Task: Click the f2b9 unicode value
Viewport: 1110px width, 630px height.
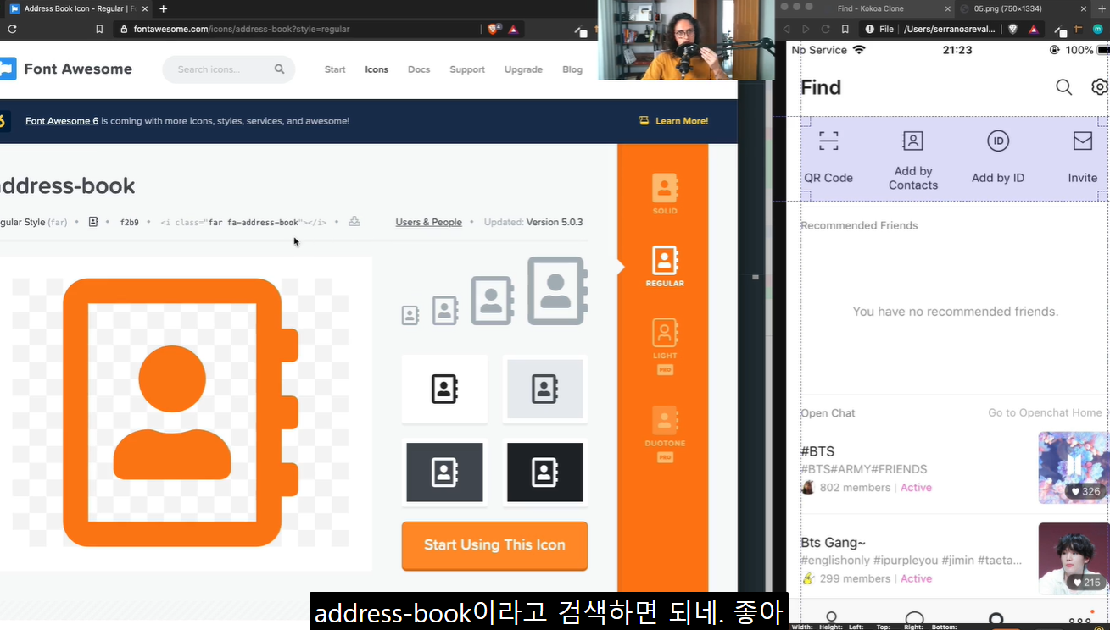Action: 129,223
